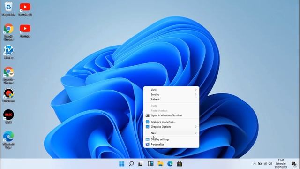
Task: Choose Open in Windows Terminal
Action: [x=171, y=115]
